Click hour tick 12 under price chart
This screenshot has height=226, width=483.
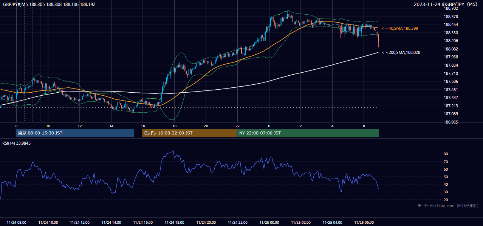click(80, 126)
